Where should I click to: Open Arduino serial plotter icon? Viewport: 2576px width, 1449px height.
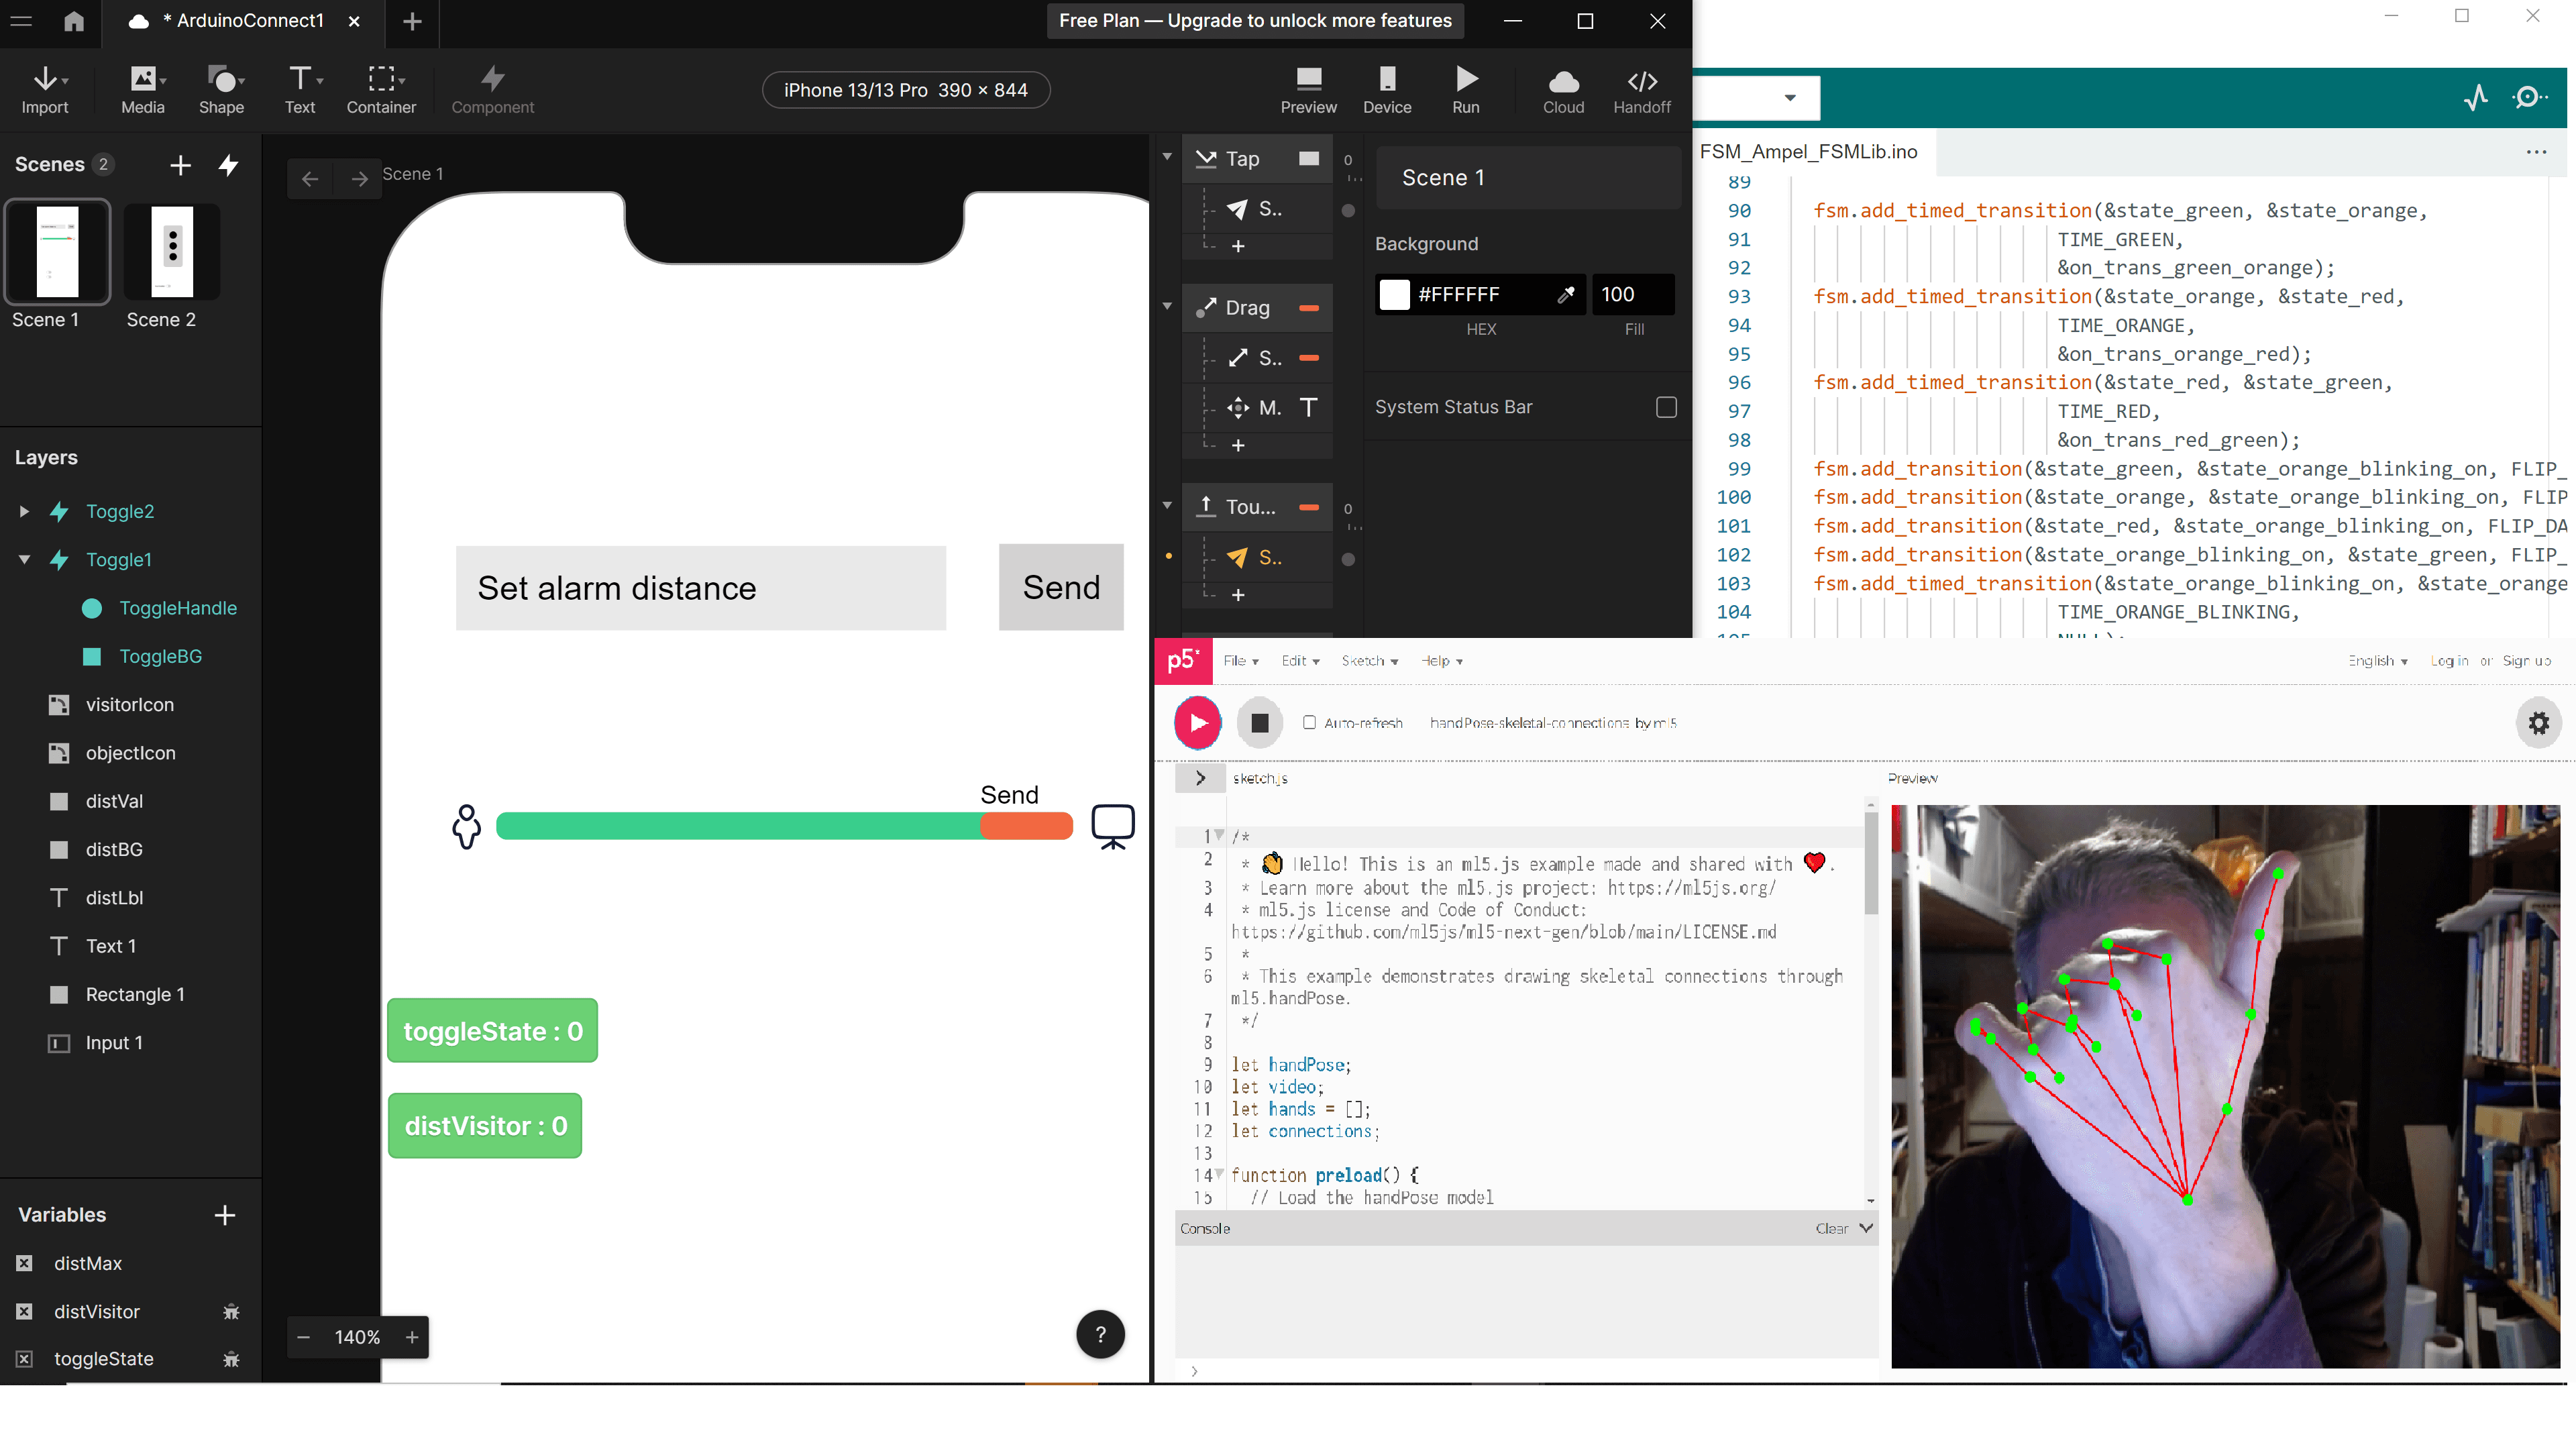pyautogui.click(x=2476, y=98)
